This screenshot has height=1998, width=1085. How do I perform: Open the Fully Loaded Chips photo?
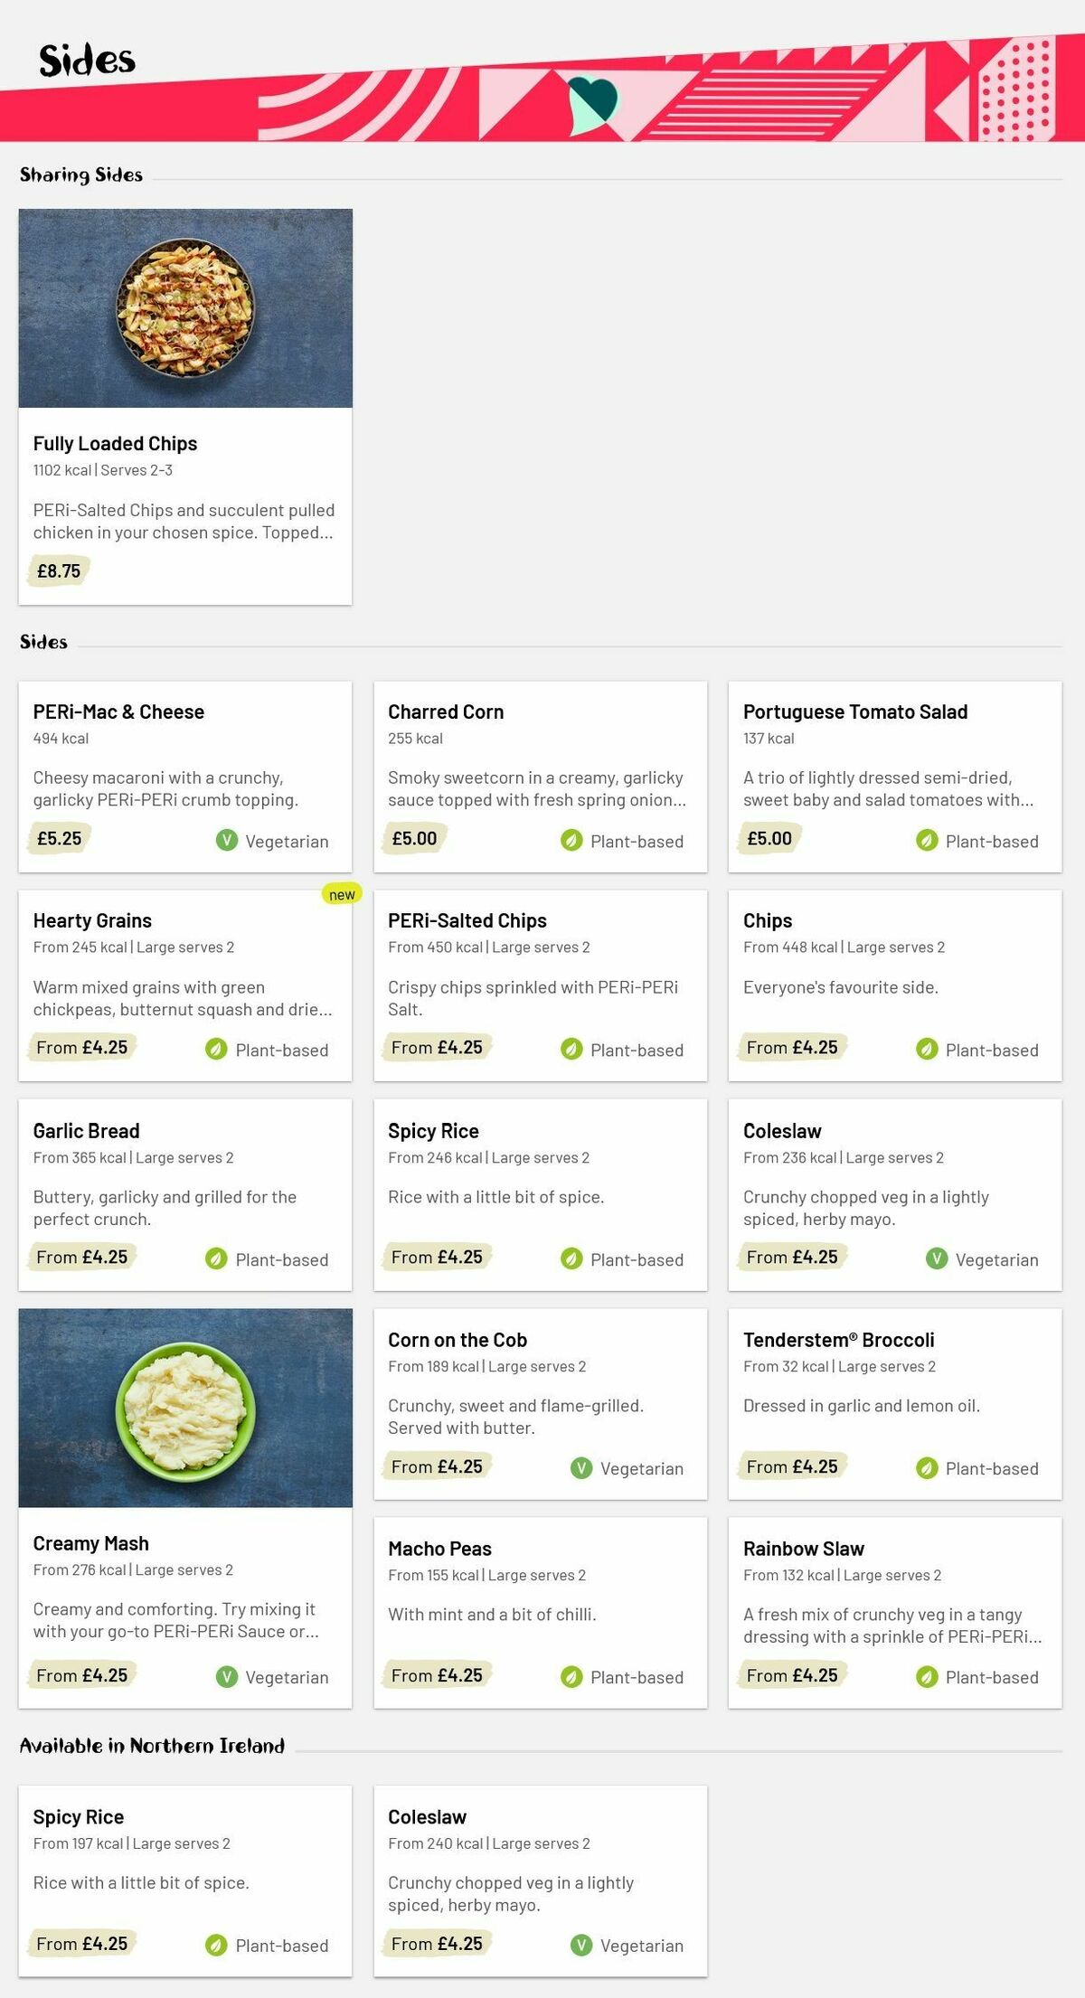point(185,308)
